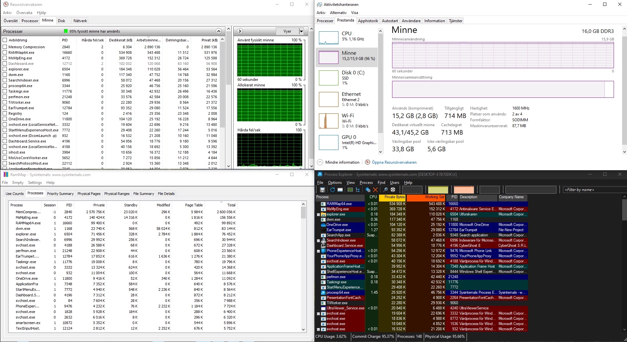The image size is (627, 342).
Task: Collapse the PhoneExperienceHost tree node
Action: [318, 251]
